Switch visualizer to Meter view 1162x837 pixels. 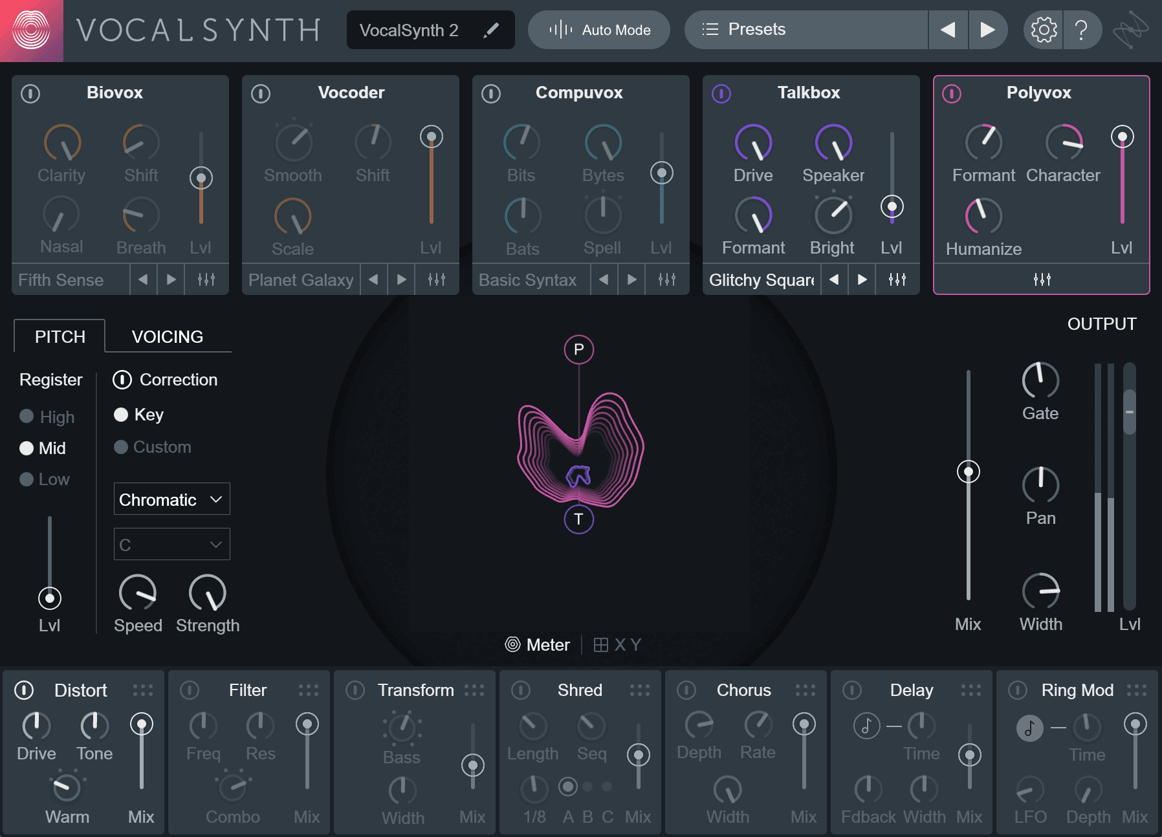point(538,645)
